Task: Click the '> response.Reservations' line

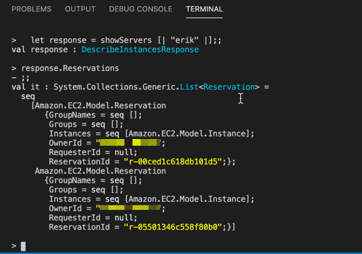Action: coord(66,68)
